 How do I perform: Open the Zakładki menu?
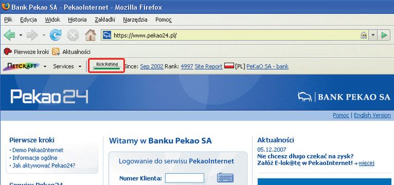click(105, 20)
